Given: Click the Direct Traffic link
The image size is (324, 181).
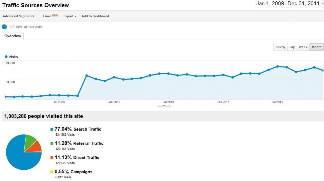Looking at the screenshot, I should coord(86,158).
